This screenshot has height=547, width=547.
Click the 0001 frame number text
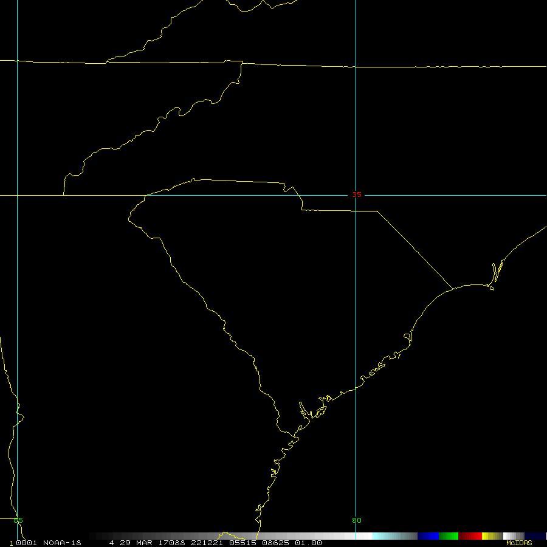(27, 543)
